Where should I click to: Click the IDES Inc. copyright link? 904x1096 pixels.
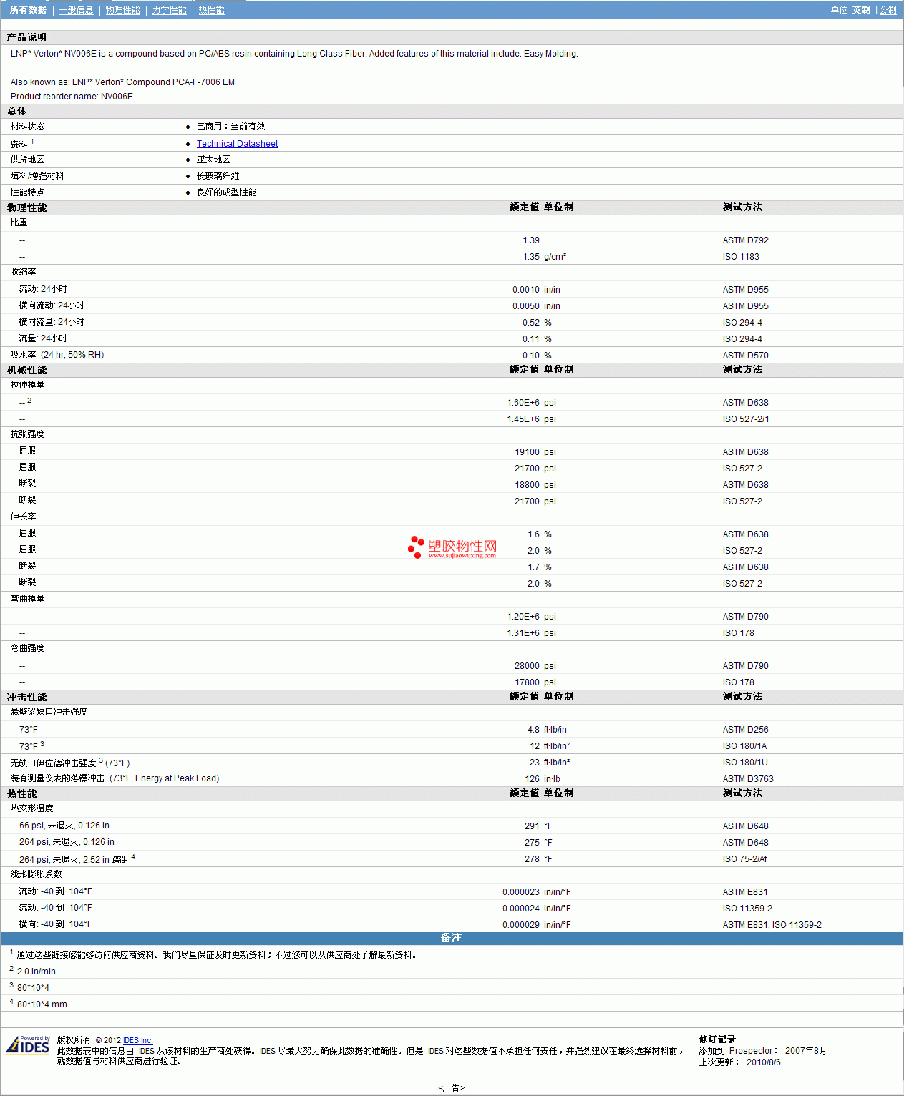pos(137,1040)
